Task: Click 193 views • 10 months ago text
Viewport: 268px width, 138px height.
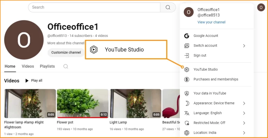Action: pos(75,129)
